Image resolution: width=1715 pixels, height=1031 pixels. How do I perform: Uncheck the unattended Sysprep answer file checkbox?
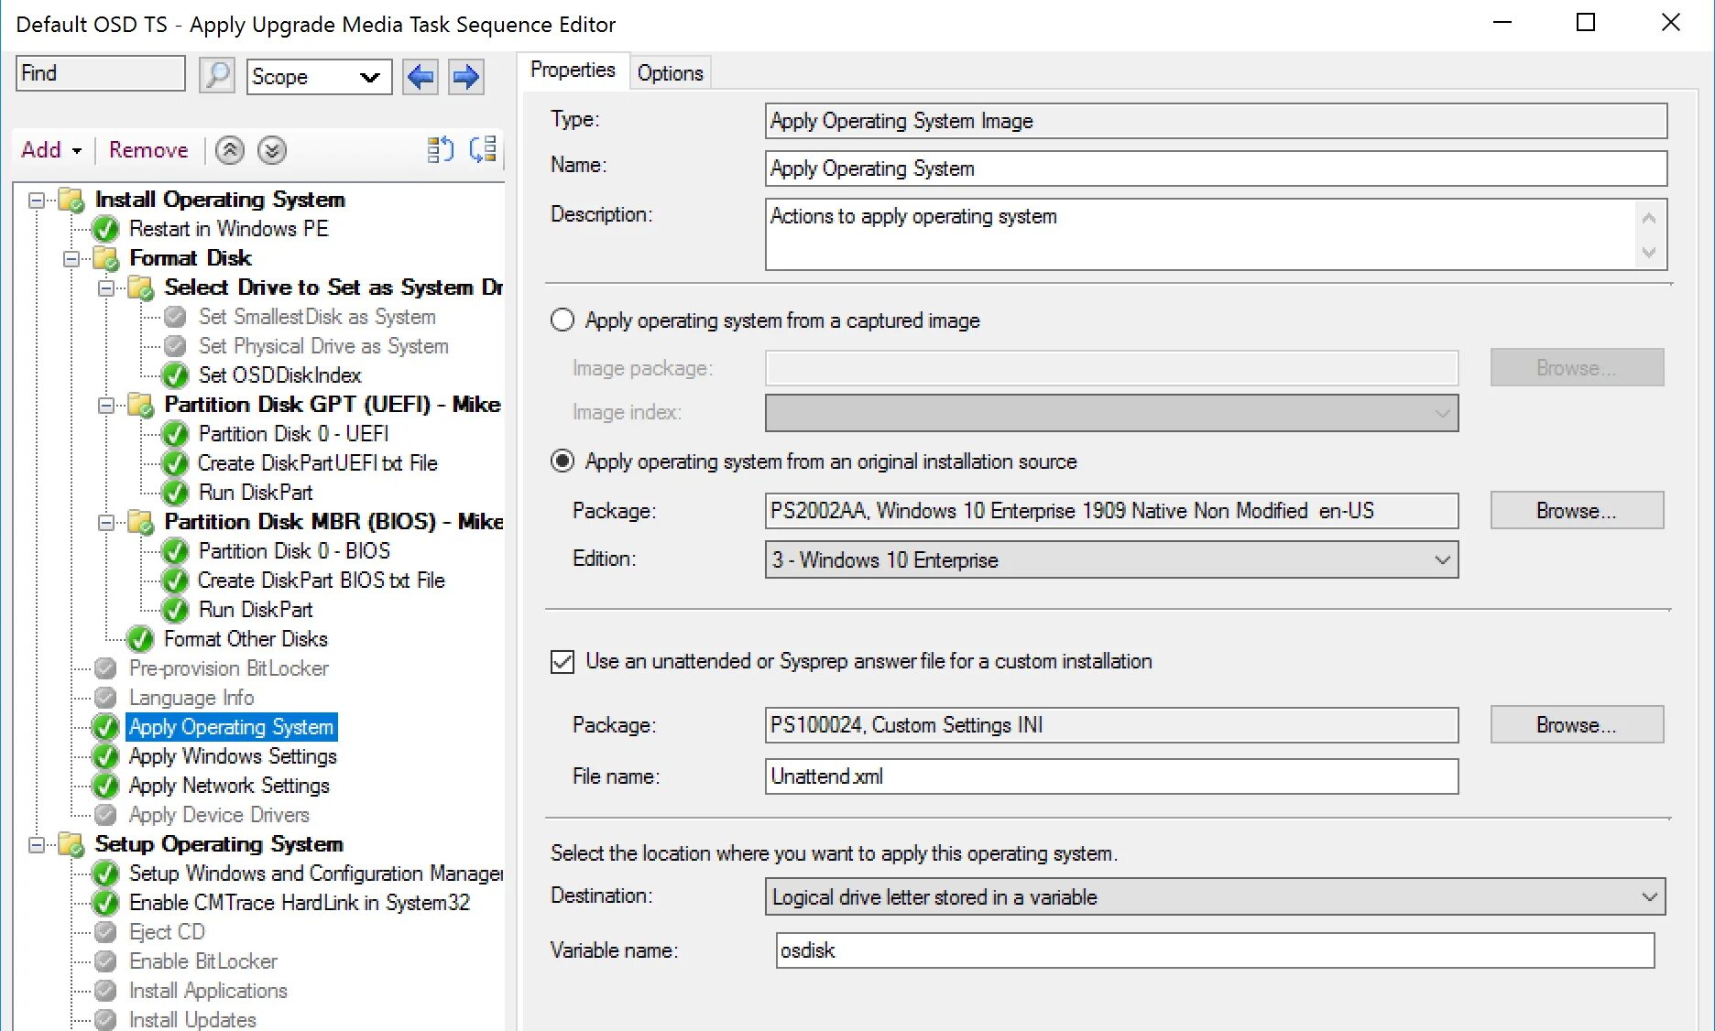click(x=563, y=662)
